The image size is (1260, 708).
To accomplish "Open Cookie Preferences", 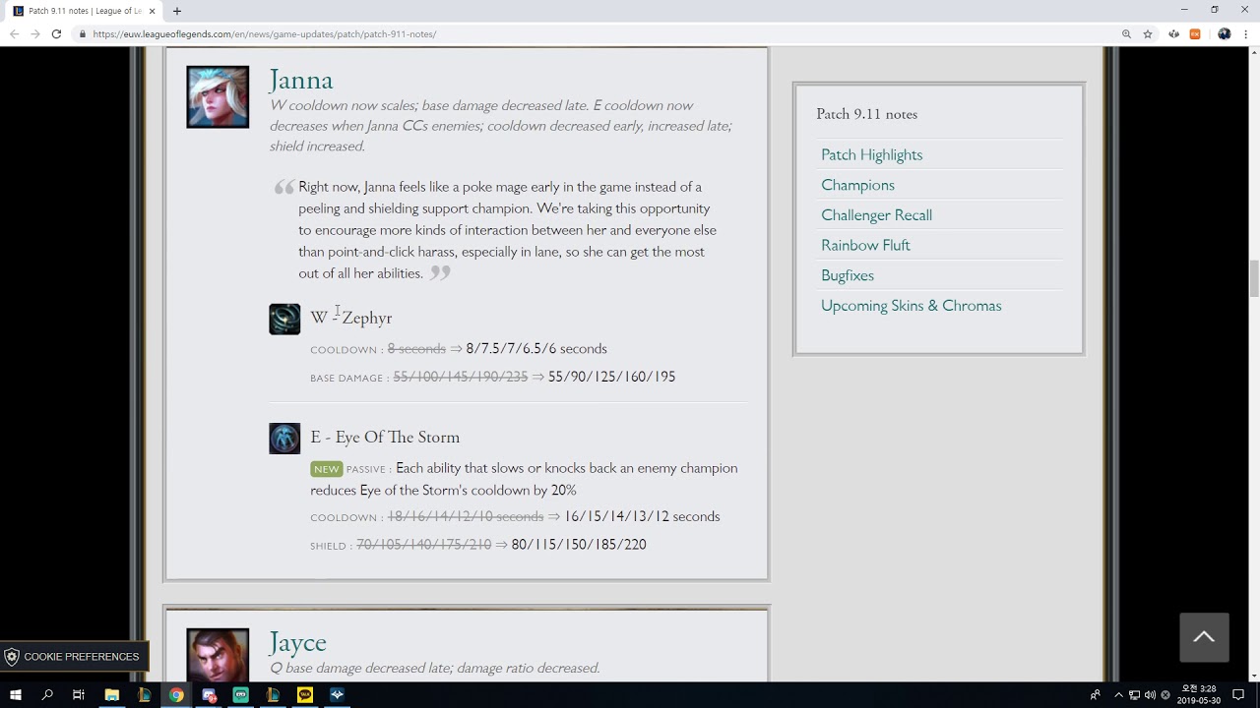I will [73, 657].
